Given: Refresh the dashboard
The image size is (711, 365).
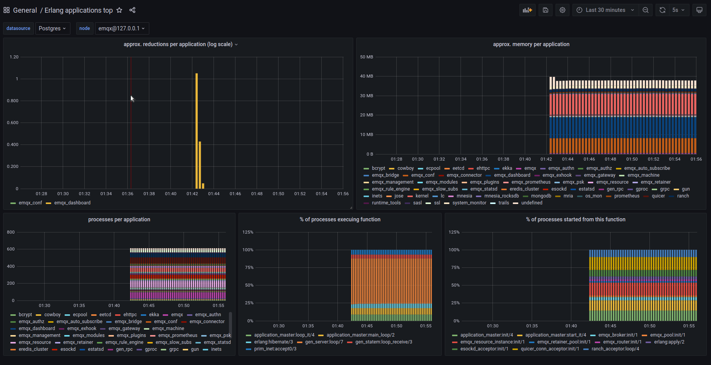Looking at the screenshot, I should [663, 10].
